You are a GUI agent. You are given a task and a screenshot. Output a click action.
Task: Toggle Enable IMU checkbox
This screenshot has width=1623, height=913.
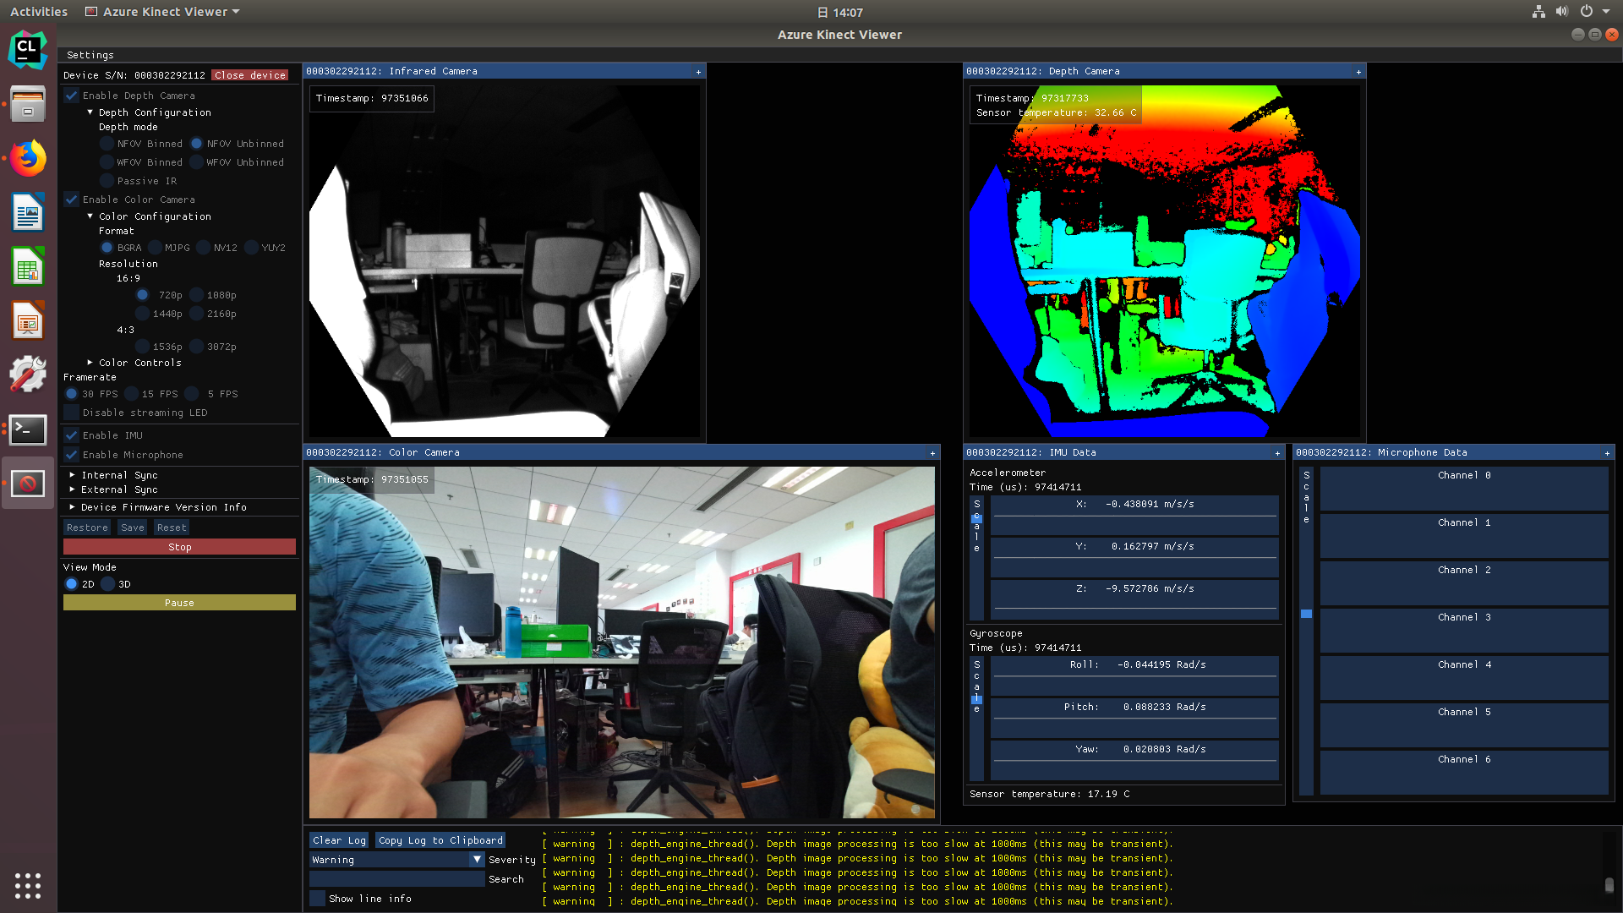pos(72,435)
